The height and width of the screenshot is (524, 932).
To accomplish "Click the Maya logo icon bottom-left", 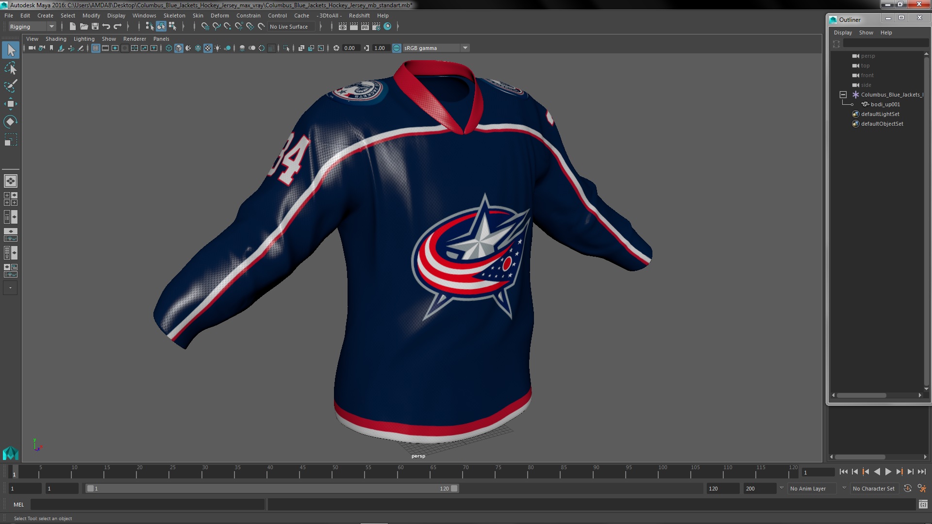I will tap(10, 453).
